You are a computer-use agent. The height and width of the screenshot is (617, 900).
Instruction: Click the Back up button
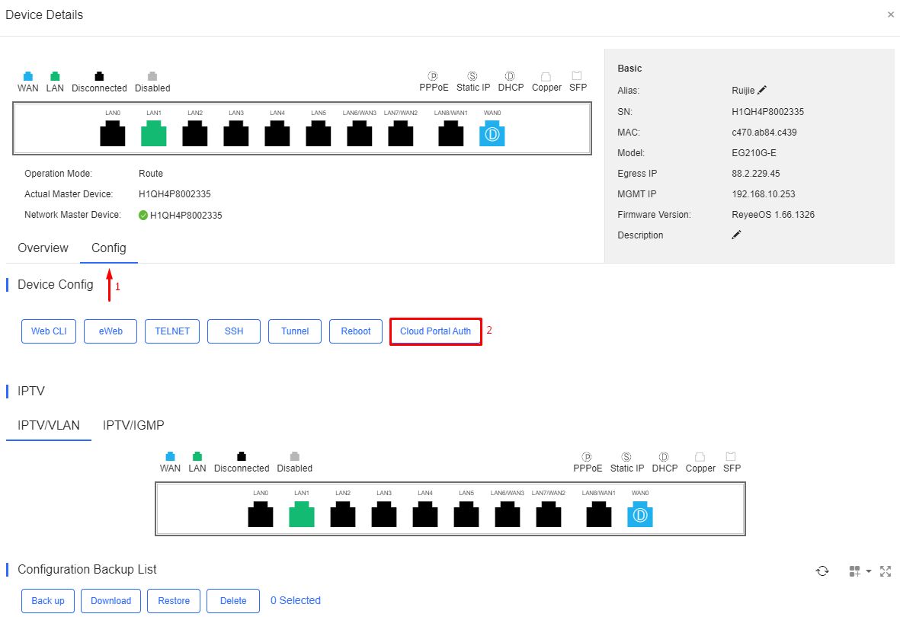(48, 601)
